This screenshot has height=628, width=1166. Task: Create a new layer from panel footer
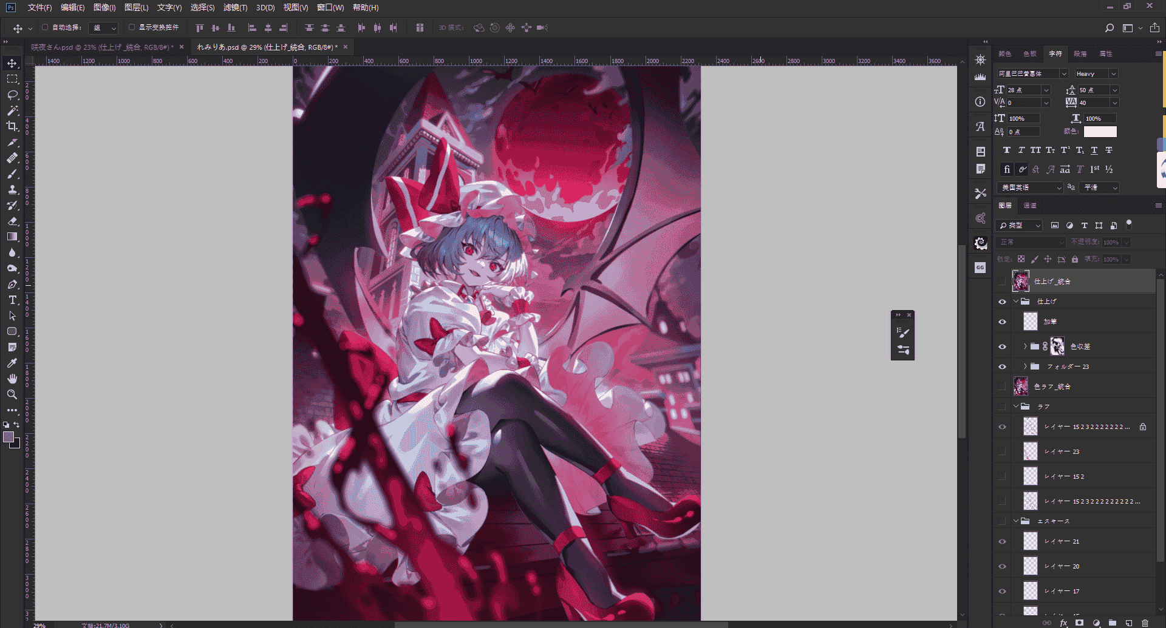(1128, 623)
